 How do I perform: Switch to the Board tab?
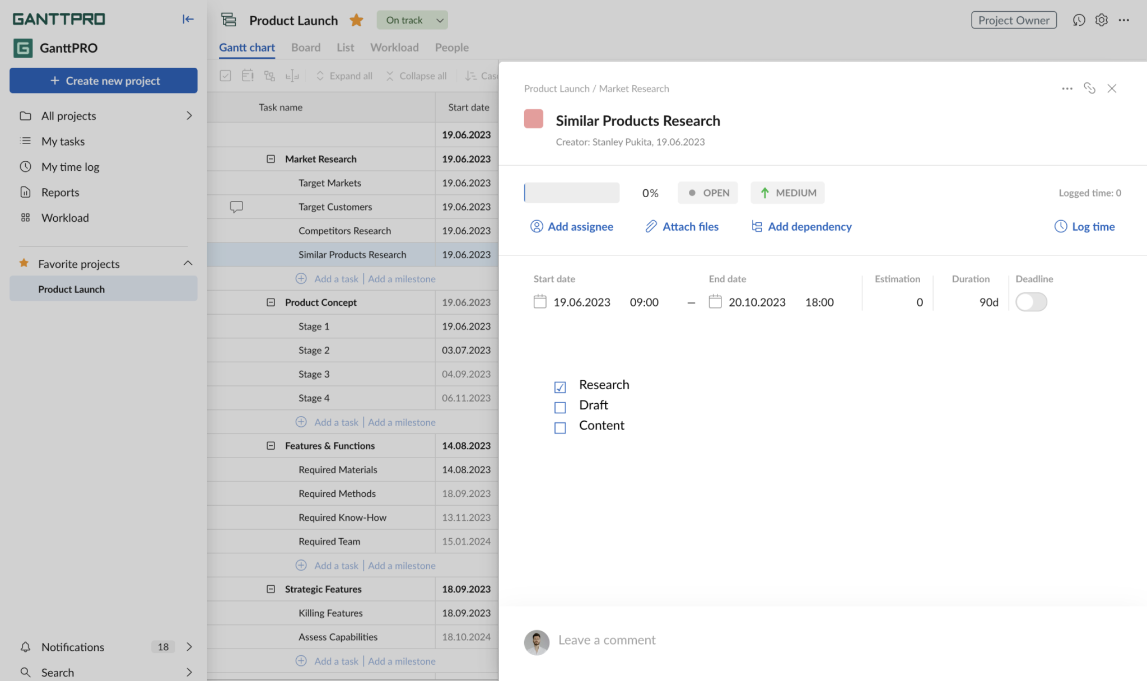(x=306, y=48)
